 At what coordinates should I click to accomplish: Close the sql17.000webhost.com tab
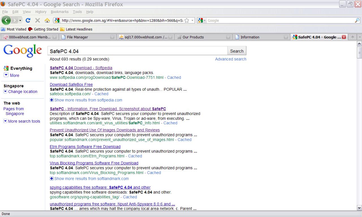170,37
